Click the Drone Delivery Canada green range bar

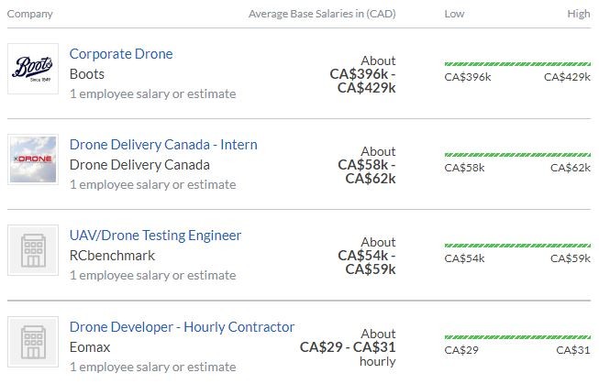tap(517, 155)
